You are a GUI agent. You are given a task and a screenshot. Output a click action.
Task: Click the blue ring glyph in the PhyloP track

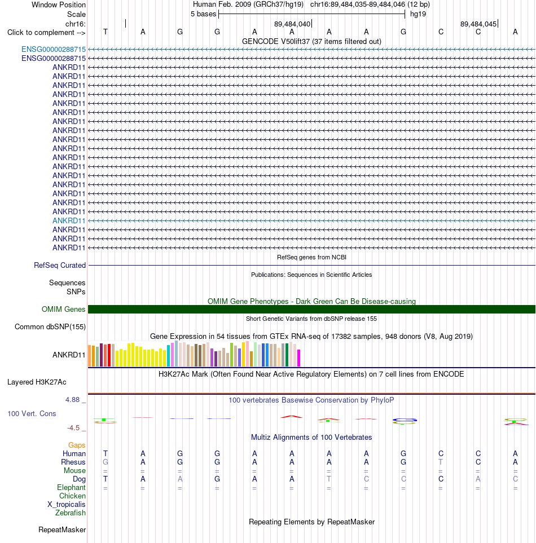(x=405, y=421)
